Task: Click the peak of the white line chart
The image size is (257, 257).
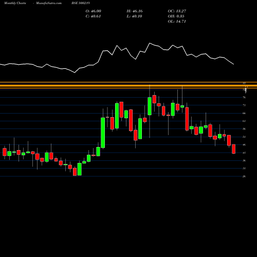Action: coord(150,43)
